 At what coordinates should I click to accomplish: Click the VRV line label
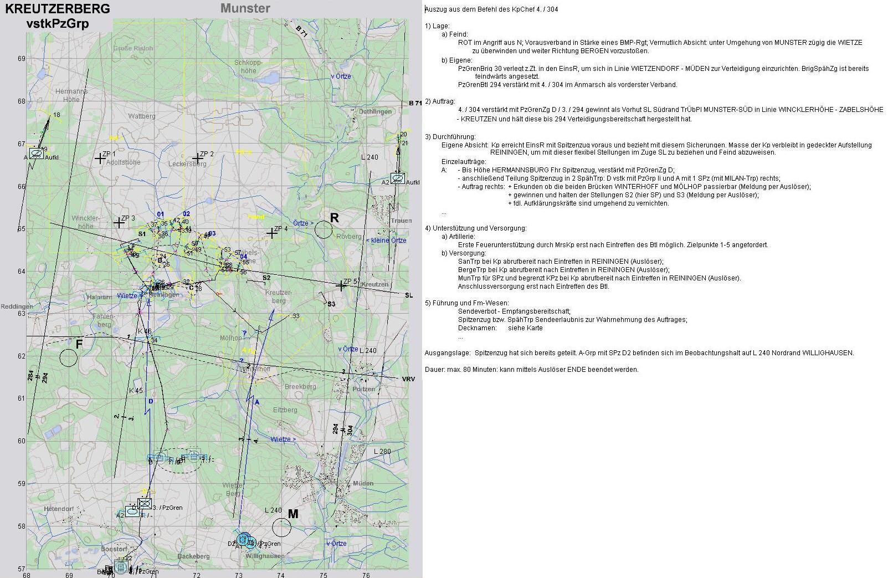tap(408, 379)
